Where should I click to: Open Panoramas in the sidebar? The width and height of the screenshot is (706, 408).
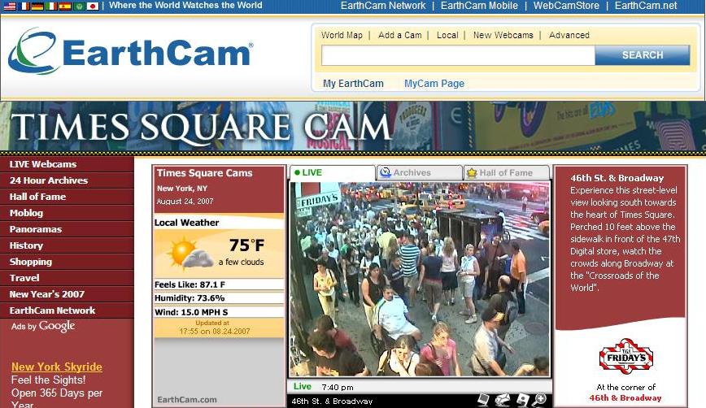[67, 229]
